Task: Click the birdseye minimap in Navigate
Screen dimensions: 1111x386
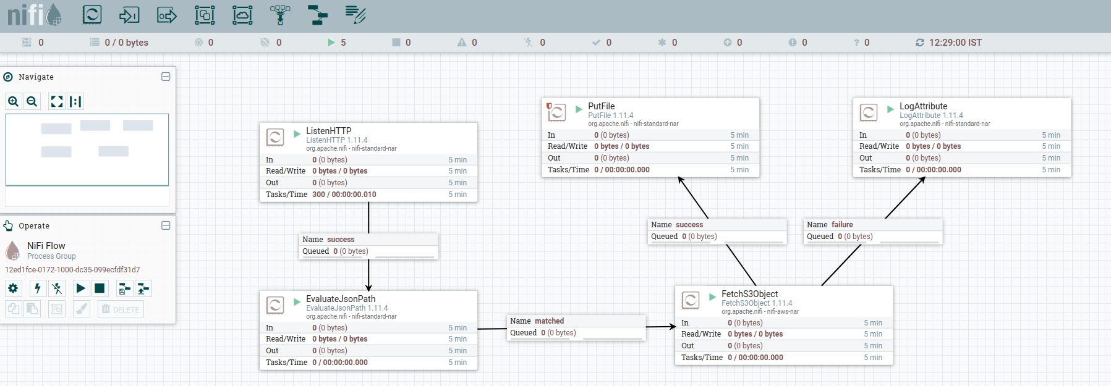Action: (87, 149)
